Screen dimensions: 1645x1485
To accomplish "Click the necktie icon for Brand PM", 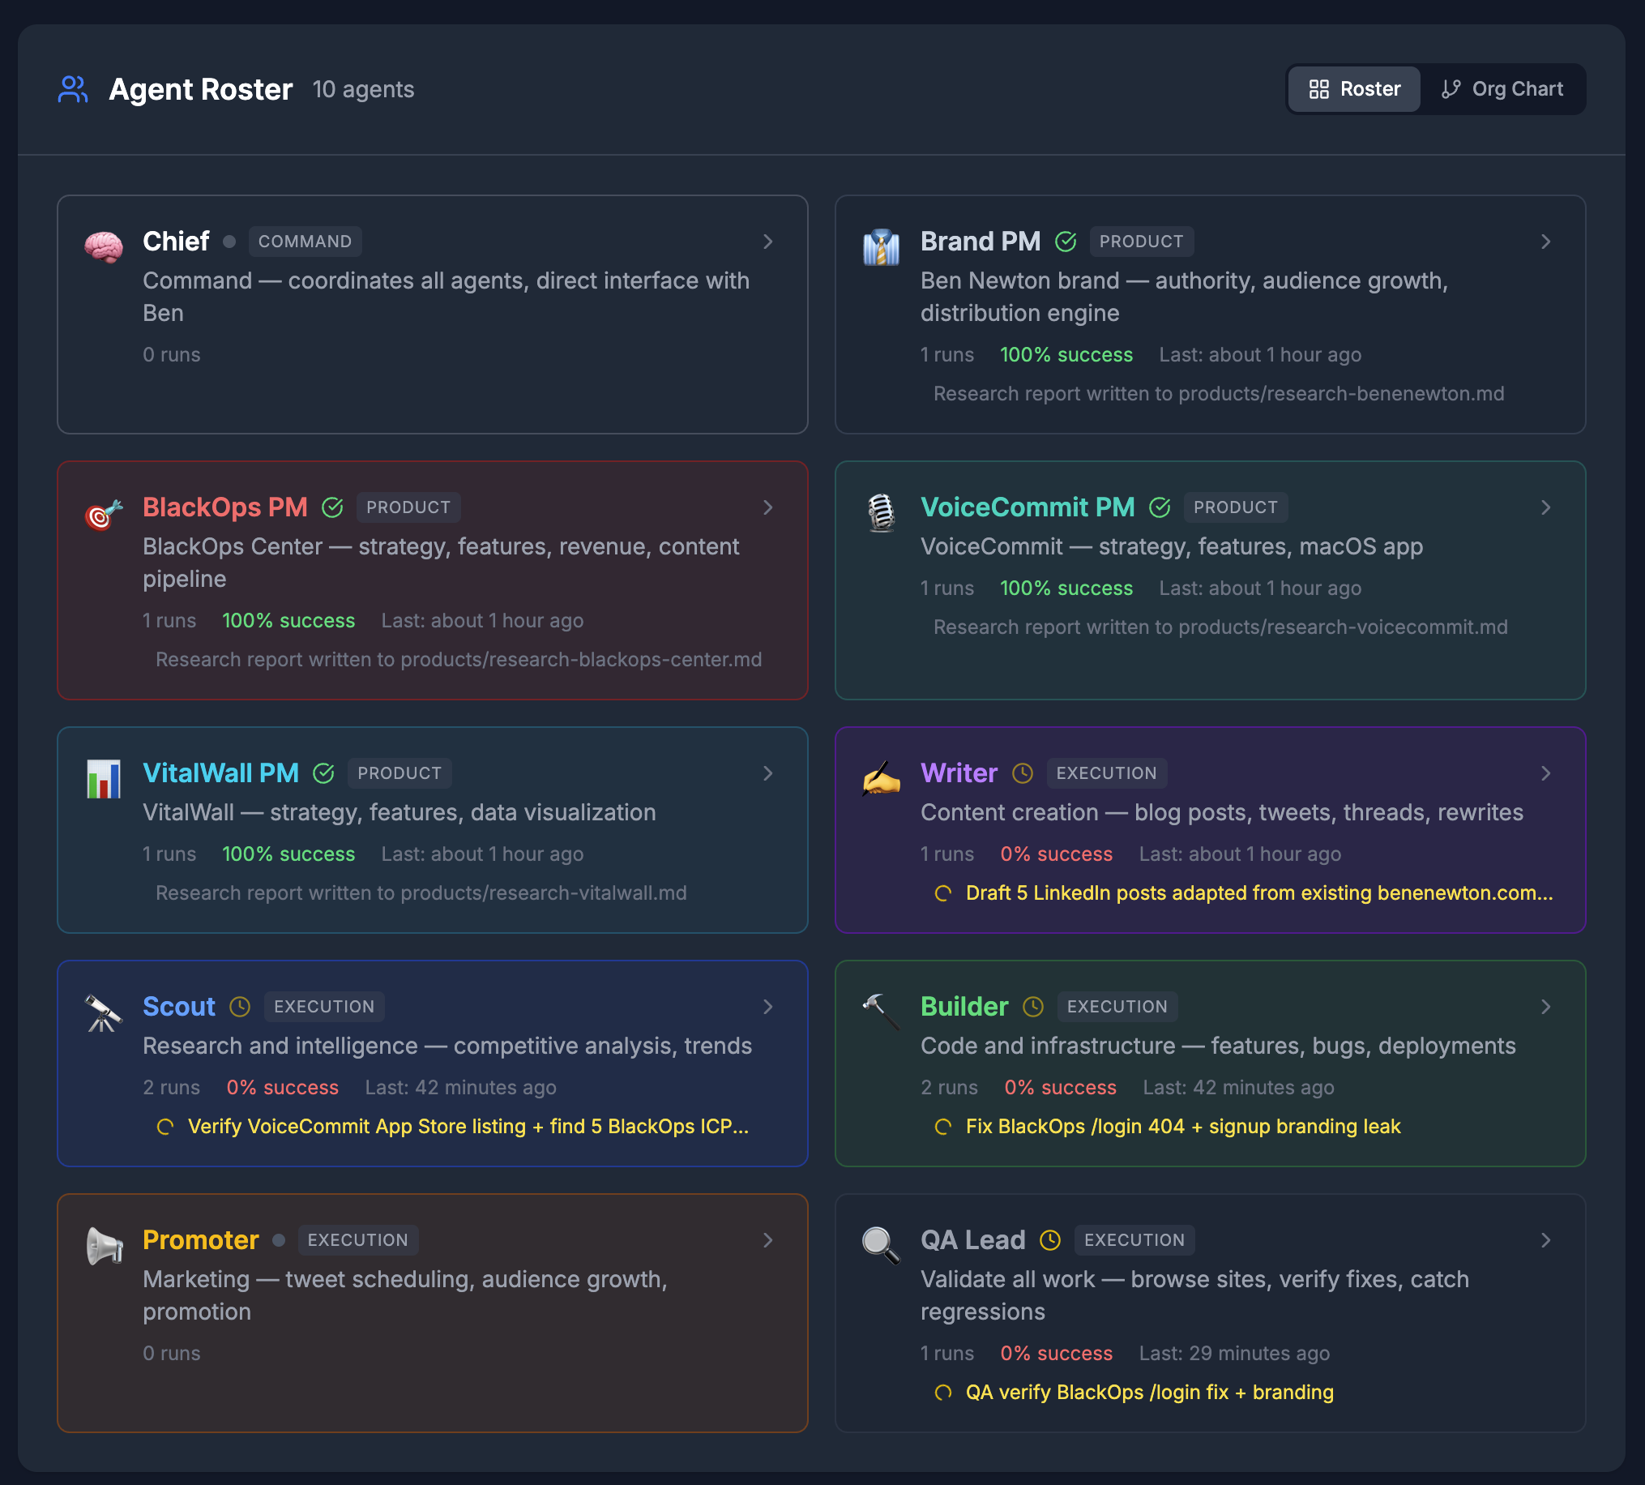I will (882, 246).
